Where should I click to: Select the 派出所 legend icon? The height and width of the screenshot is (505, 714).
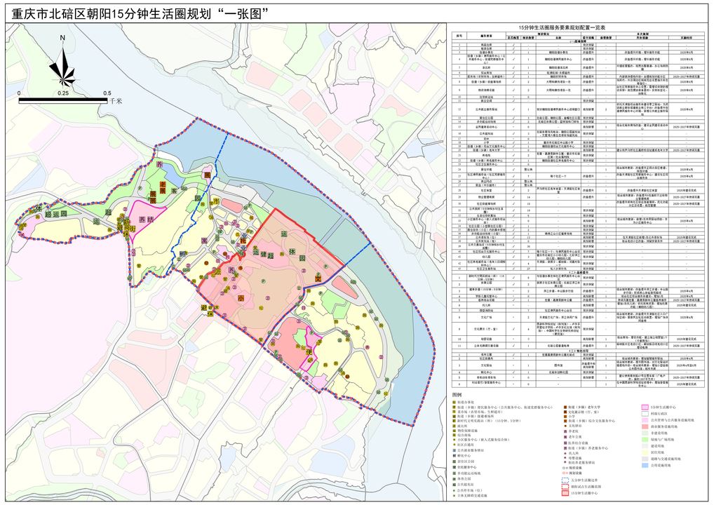pos(454,426)
